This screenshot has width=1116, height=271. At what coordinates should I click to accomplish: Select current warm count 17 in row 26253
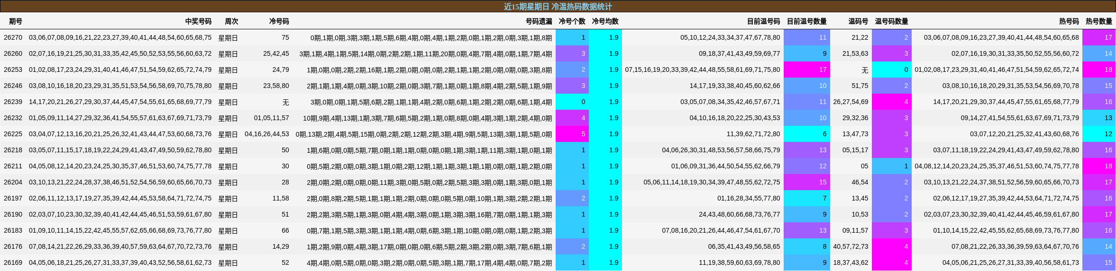coord(806,70)
